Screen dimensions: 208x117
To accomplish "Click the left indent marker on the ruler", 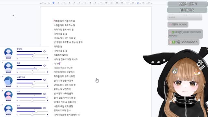I will [x=53, y=3].
